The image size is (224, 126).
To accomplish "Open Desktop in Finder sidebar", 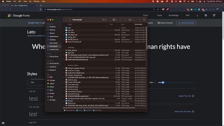I will click(52, 40).
